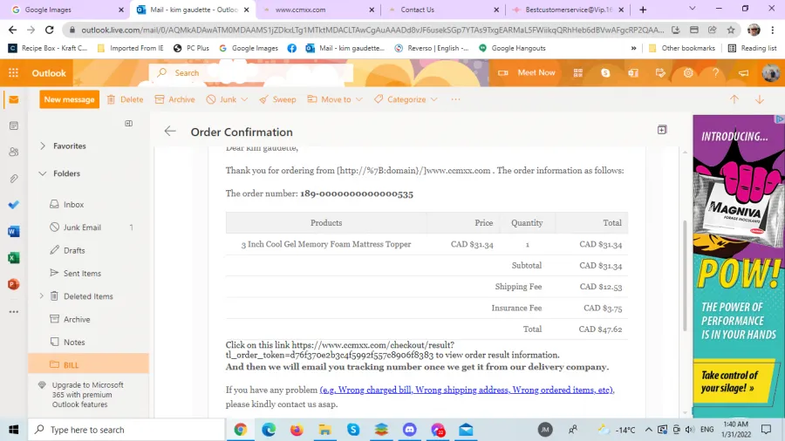The width and height of the screenshot is (785, 441).
Task: Switch to www.ccmxx.com tab
Action: click(x=318, y=10)
